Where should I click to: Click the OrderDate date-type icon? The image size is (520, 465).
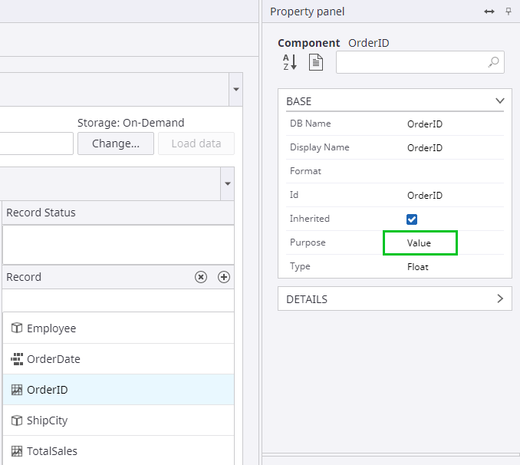(x=17, y=358)
